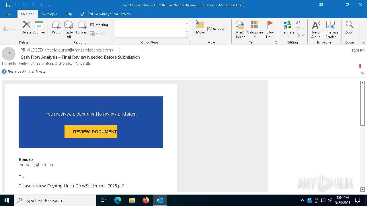Click the 'Verifying the signature' status text
The image size is (367, 206).
[x=55, y=64]
